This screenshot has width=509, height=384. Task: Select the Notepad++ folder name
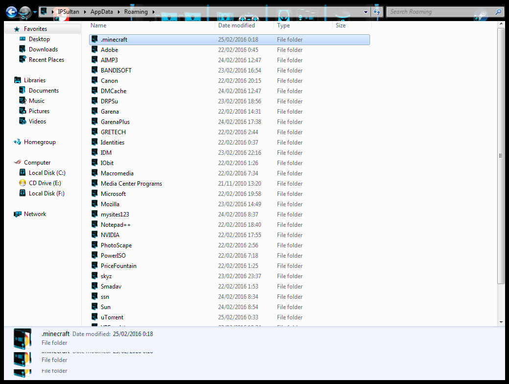[116, 225]
